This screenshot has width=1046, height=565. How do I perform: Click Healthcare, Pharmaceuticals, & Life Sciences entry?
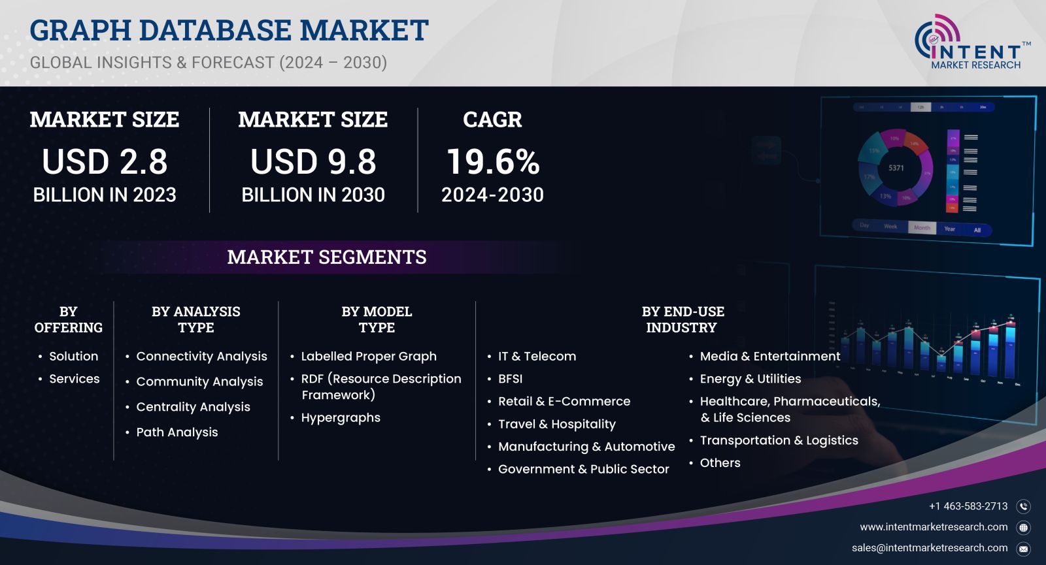(790, 410)
